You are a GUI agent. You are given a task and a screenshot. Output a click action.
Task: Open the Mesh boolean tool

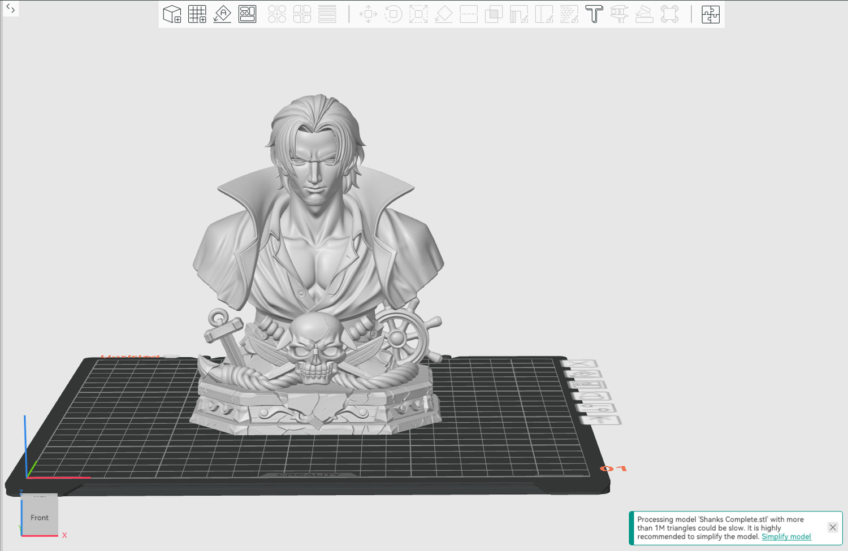click(494, 14)
